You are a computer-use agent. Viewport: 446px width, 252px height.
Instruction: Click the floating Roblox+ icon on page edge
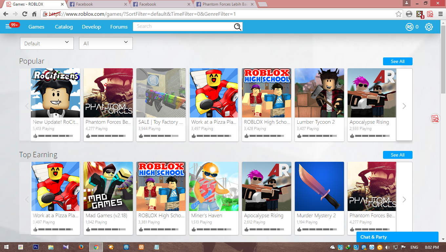(x=435, y=118)
